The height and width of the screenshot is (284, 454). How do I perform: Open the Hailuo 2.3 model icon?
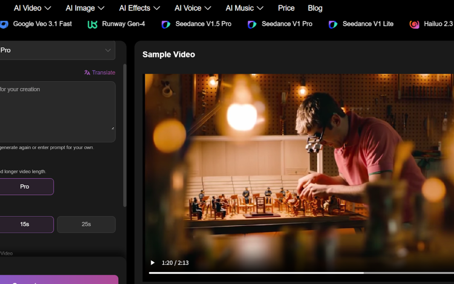click(414, 24)
